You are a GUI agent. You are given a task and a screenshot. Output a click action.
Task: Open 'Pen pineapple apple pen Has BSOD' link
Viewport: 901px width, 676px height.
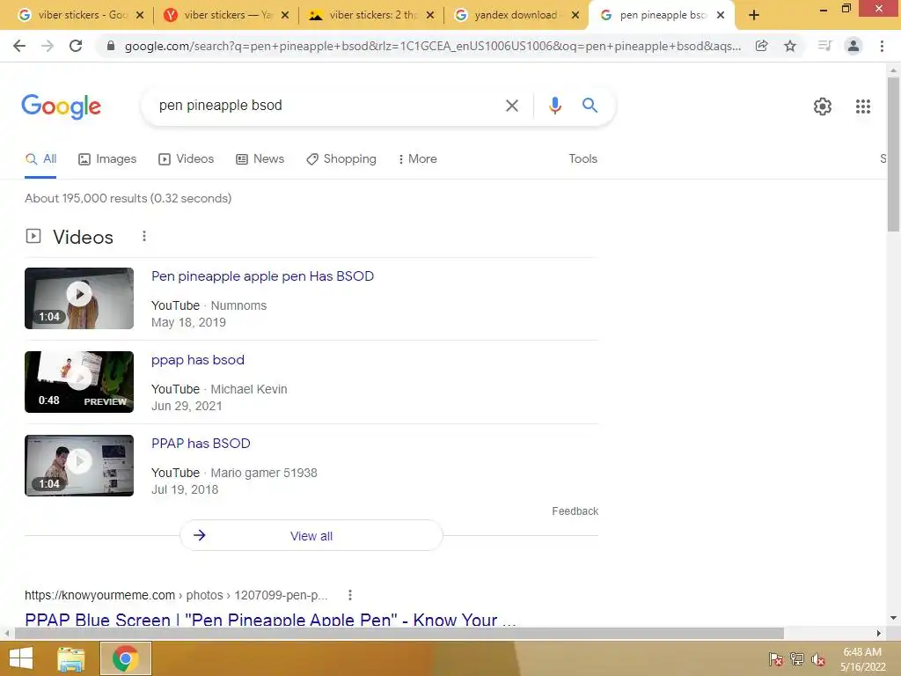click(262, 276)
